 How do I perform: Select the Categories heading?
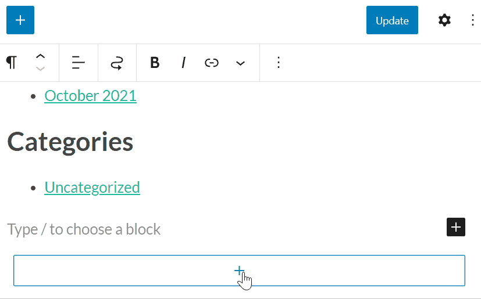tap(70, 141)
